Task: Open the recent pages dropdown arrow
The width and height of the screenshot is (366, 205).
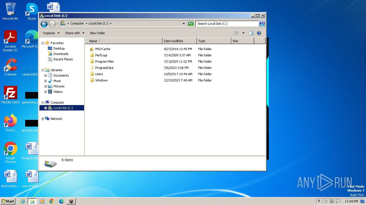Action: tap(57, 24)
